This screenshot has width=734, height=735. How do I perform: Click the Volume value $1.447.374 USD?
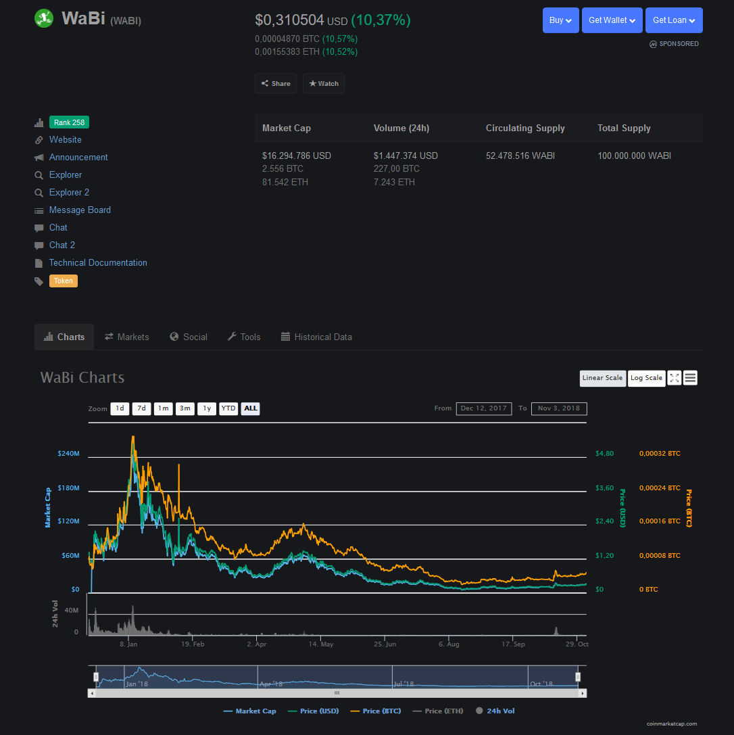[x=406, y=156]
